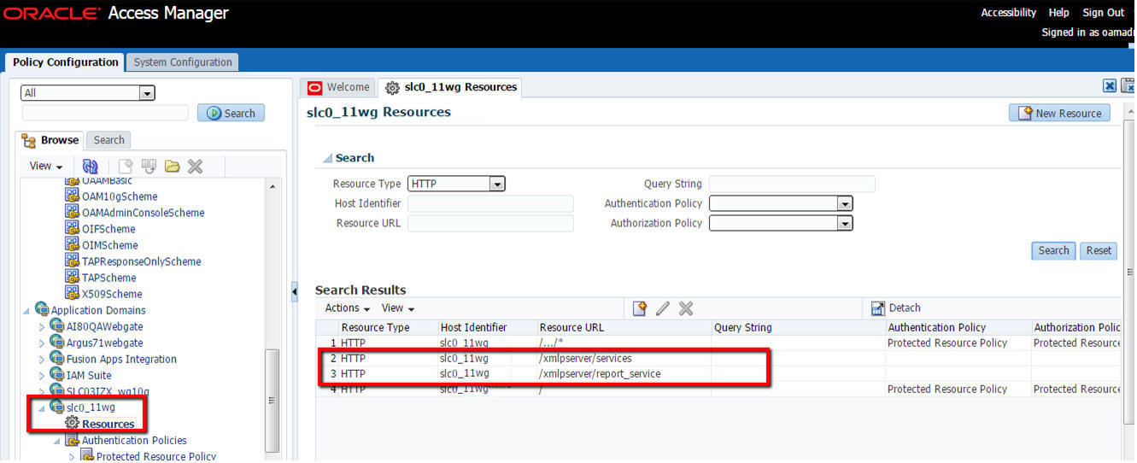Click the left panel collapse arrow on splitter
The width and height of the screenshot is (1137, 463).
click(x=295, y=292)
